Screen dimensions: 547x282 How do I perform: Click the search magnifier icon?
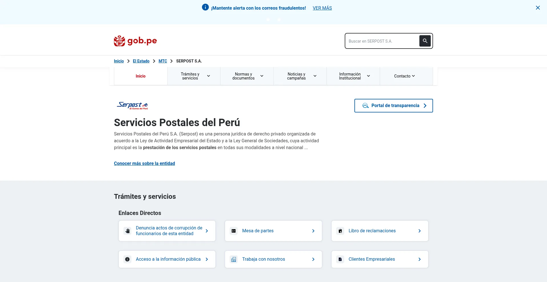coord(425,41)
